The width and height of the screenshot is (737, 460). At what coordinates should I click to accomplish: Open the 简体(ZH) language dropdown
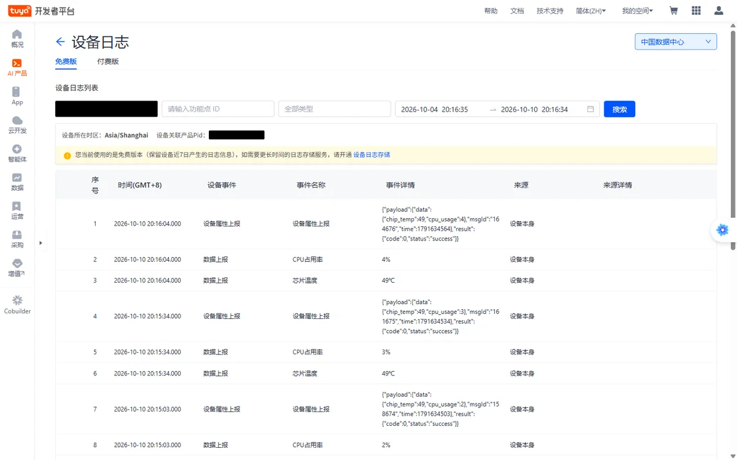(x=591, y=11)
